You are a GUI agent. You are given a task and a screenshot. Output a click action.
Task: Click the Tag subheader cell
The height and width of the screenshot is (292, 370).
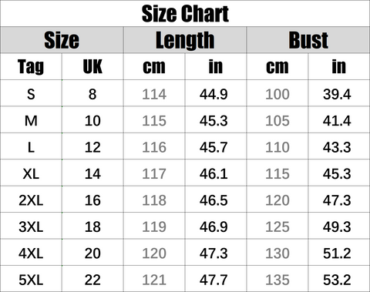[x=31, y=67]
